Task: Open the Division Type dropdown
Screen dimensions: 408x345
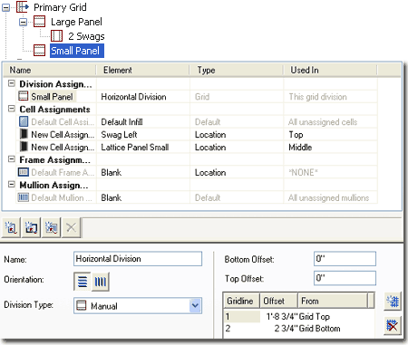Action: tap(195, 305)
